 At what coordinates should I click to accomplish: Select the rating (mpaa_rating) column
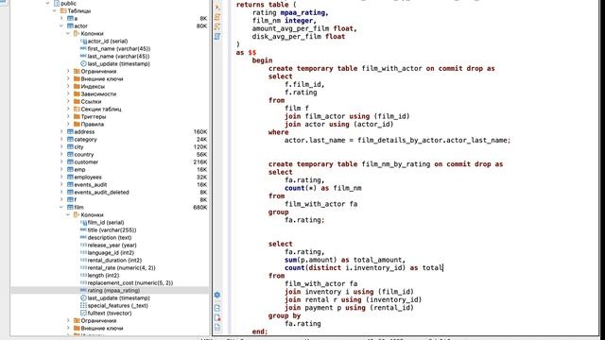[110, 290]
